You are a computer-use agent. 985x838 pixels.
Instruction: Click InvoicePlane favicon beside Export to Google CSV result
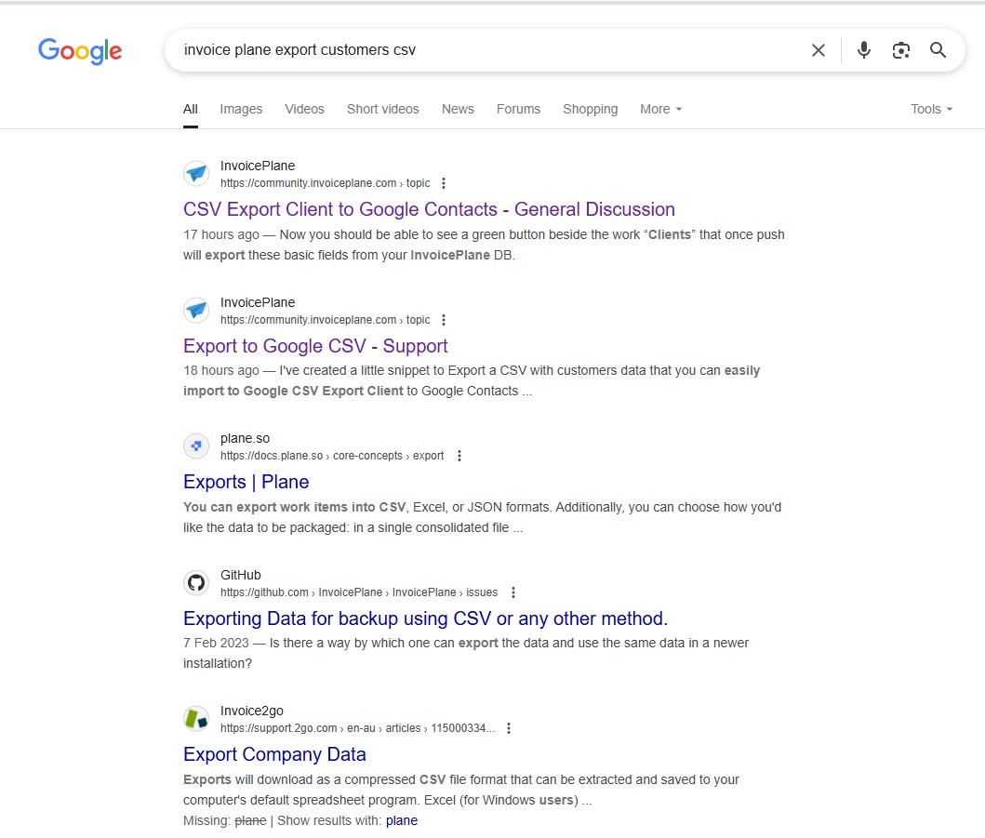click(x=196, y=310)
